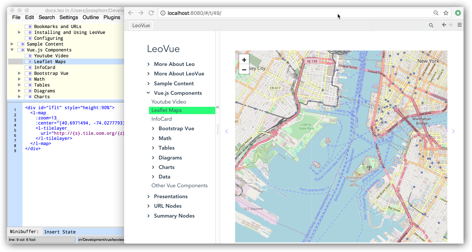Click the l-tilelayer url code line in editor

pyautogui.click(x=82, y=133)
